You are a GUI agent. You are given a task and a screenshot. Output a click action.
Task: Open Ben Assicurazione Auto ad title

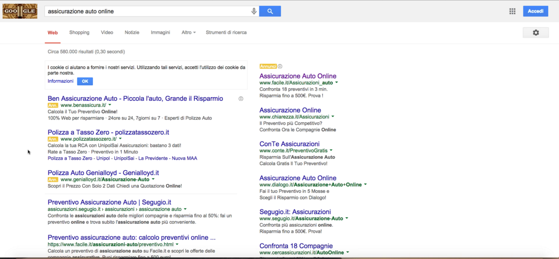(135, 98)
